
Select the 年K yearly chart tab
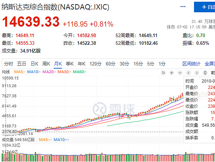81,64
